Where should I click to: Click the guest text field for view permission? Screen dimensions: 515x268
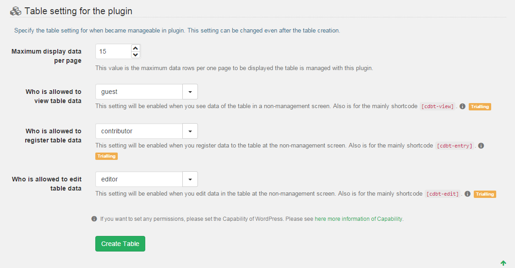(139, 92)
